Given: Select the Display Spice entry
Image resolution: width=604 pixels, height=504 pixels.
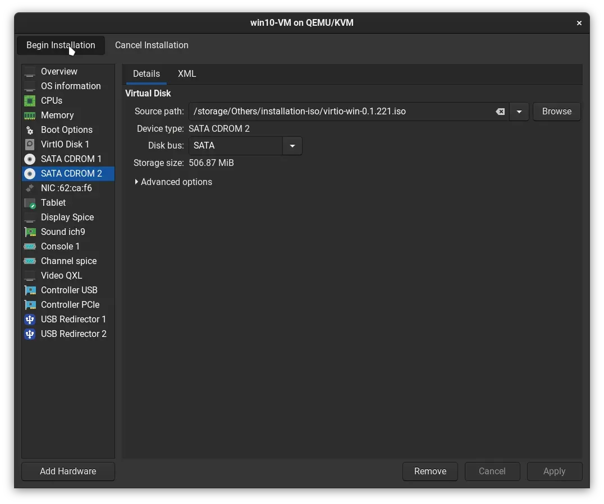Looking at the screenshot, I should pyautogui.click(x=68, y=218).
